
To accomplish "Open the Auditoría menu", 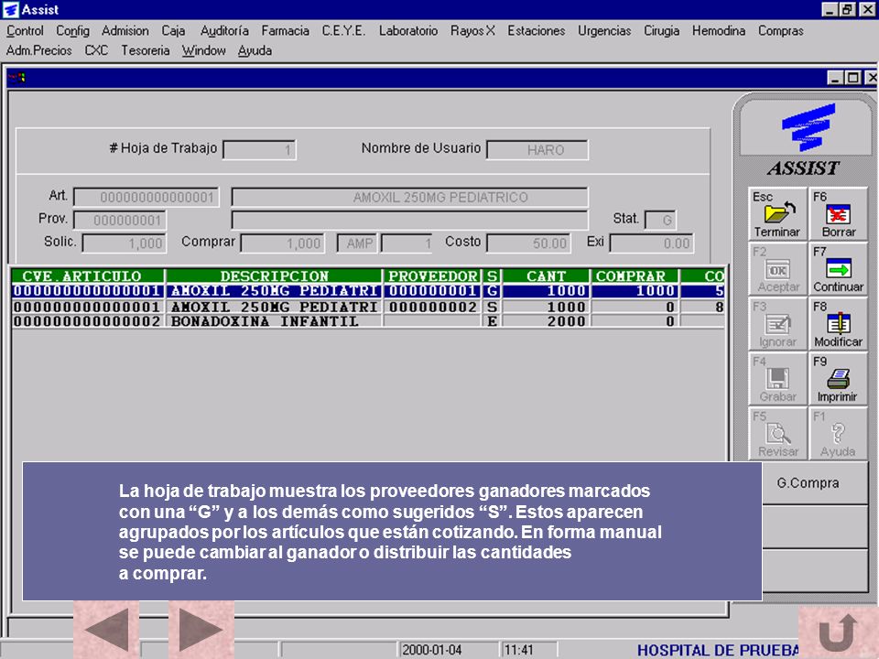I will point(224,31).
